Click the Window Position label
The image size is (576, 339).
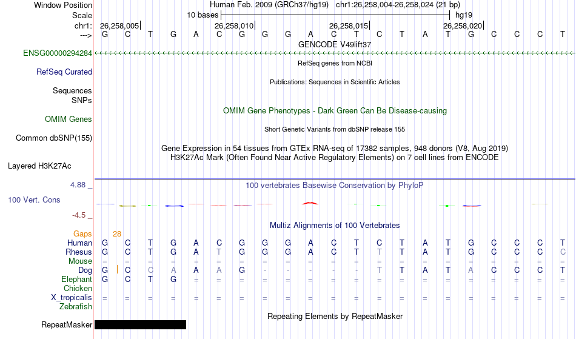click(63, 5)
